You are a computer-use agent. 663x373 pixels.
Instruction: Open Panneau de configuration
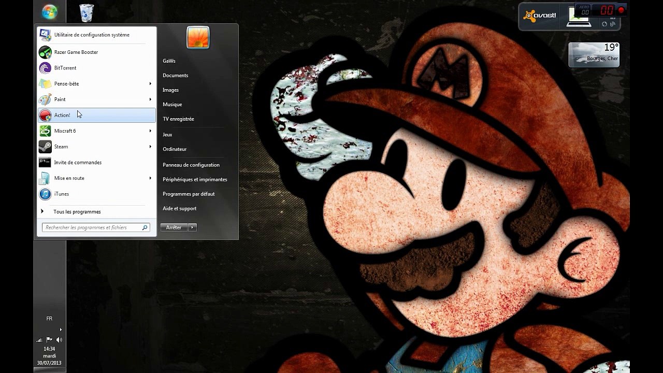pos(191,165)
